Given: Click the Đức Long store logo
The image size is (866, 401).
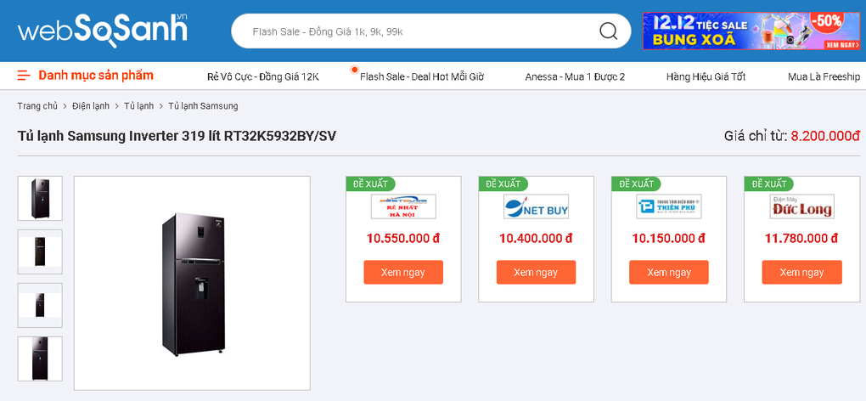Looking at the screenshot, I should 801,206.
